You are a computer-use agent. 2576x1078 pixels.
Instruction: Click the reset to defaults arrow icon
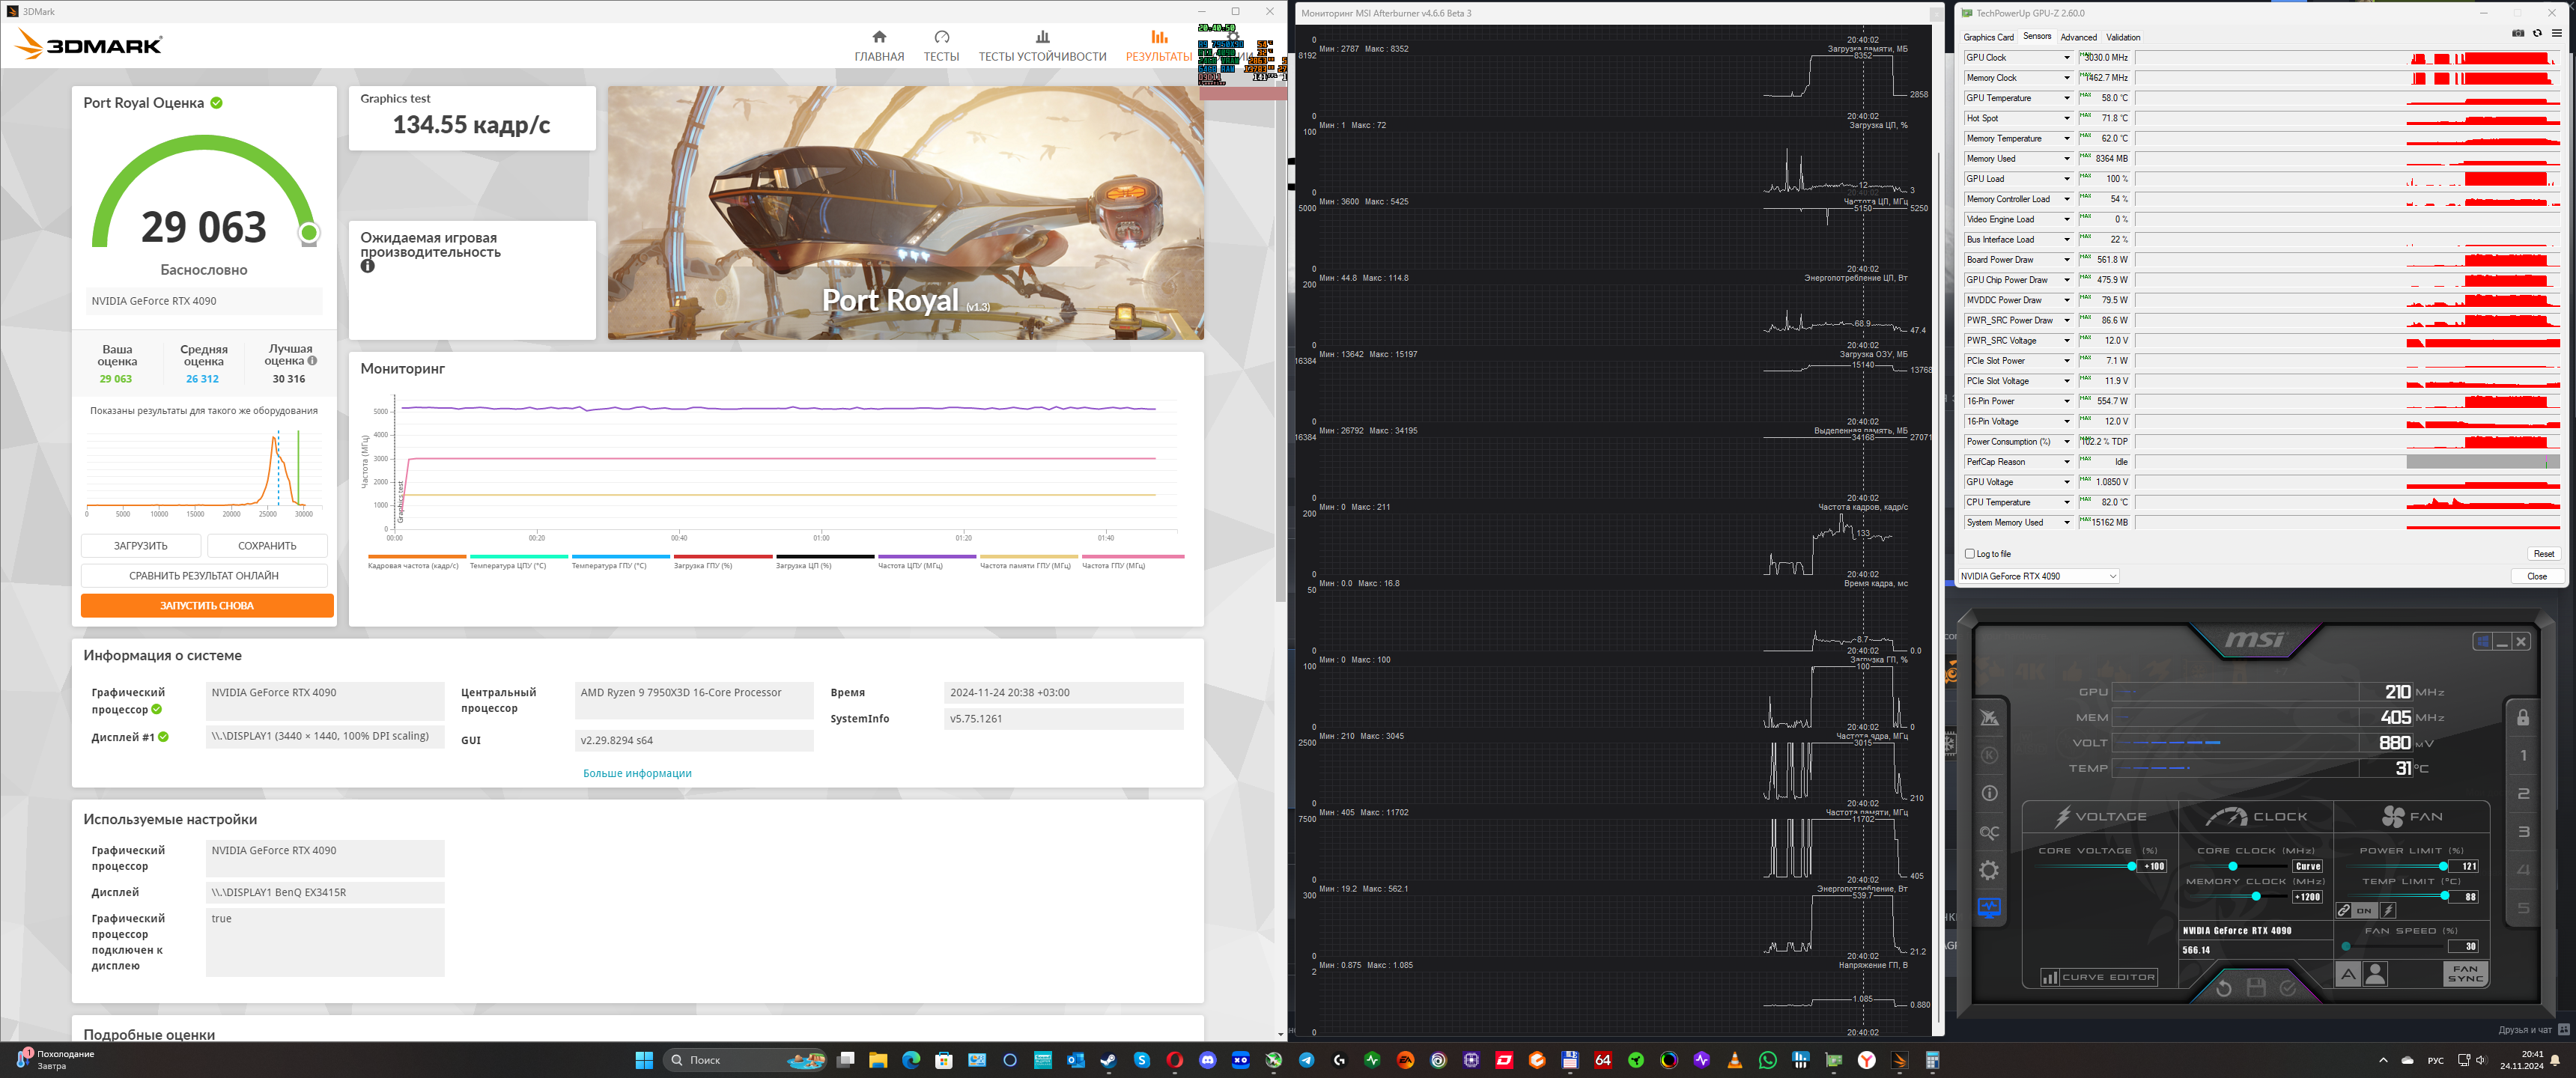2223,988
